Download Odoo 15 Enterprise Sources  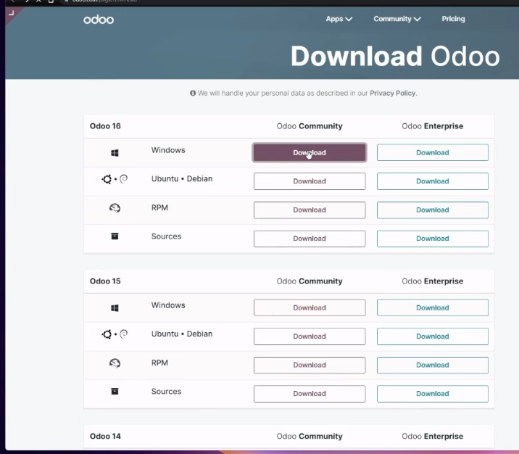tap(433, 393)
